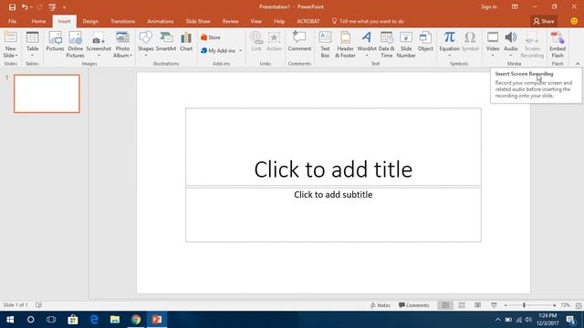The image size is (584, 328).
Task: Open the Animations tab
Action: (x=161, y=21)
